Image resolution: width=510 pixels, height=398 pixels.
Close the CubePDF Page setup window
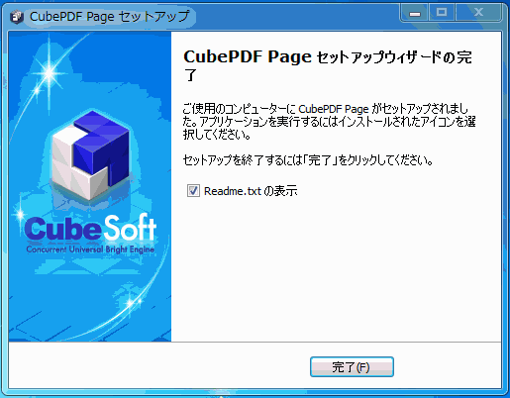478,13
